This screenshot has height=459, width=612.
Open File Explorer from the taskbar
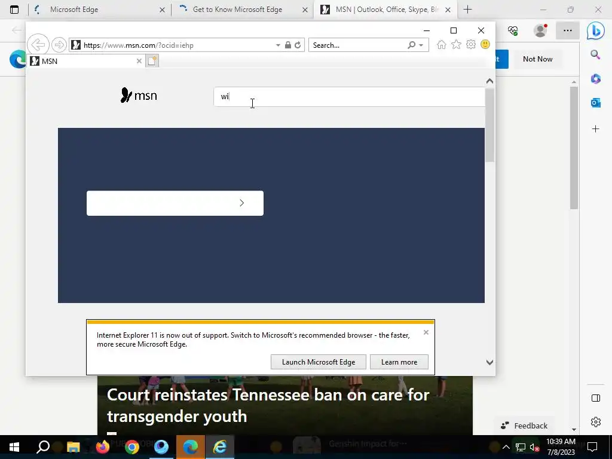pos(73,447)
